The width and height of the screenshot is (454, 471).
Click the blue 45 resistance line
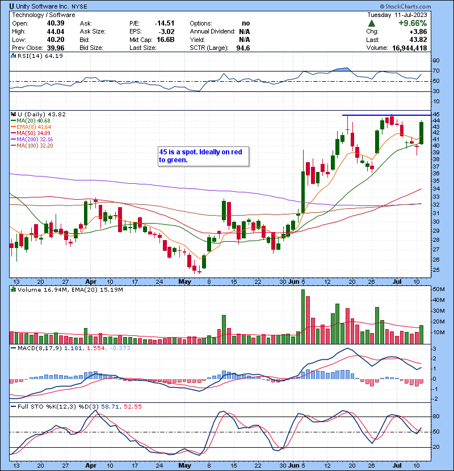[x=386, y=115]
